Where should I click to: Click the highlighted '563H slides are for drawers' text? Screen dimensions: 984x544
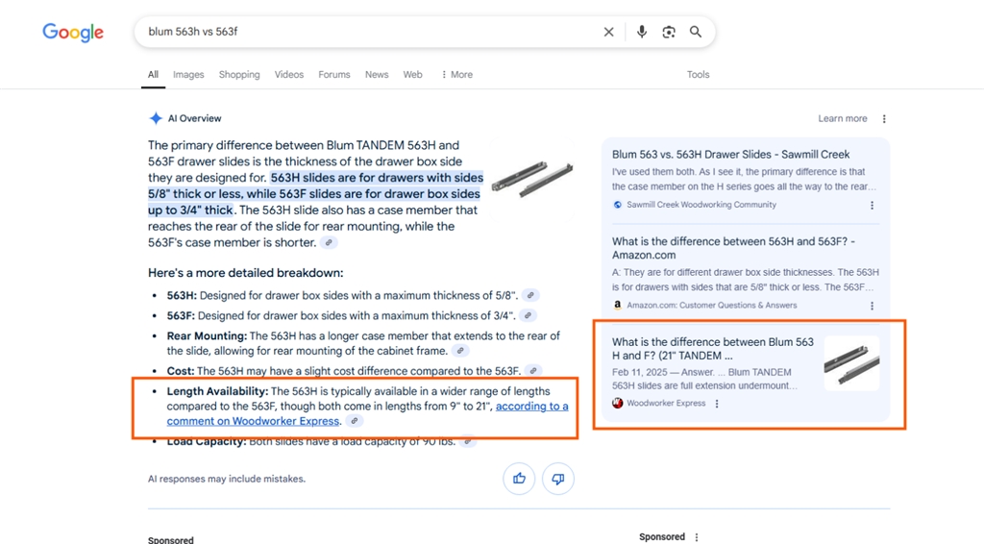(315, 194)
